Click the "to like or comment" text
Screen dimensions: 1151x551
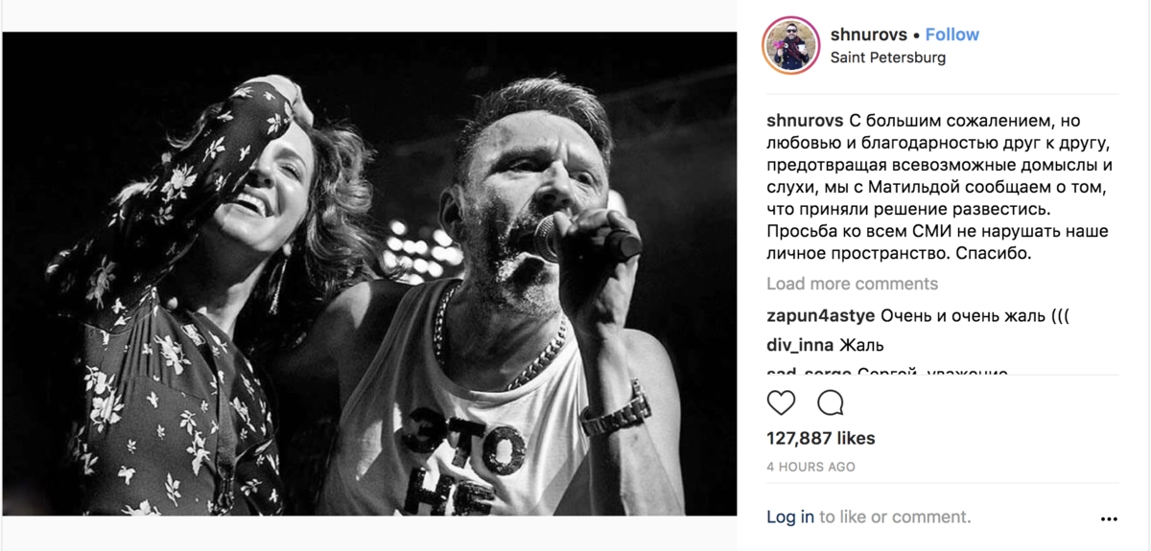[894, 517]
